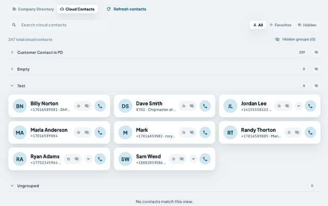Star Billy Norton as a favorite
Screen dimensions: 328x206
(x=78, y=106)
